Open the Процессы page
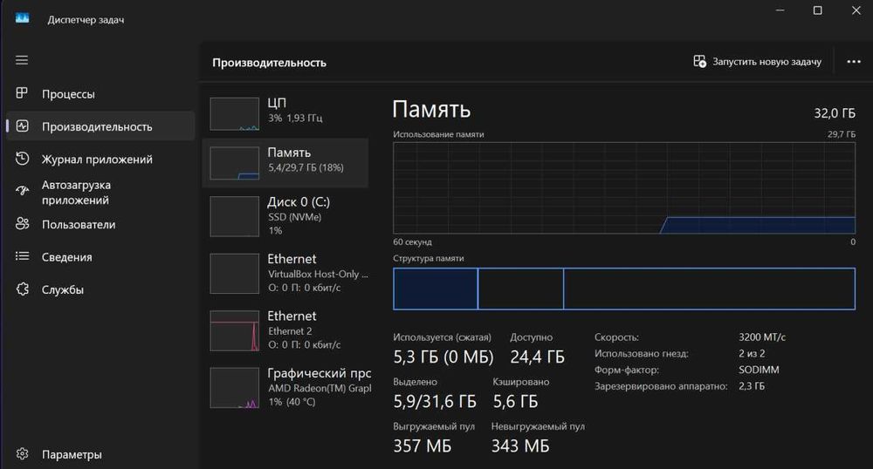Viewport: 873px width, 469px height. (100, 94)
